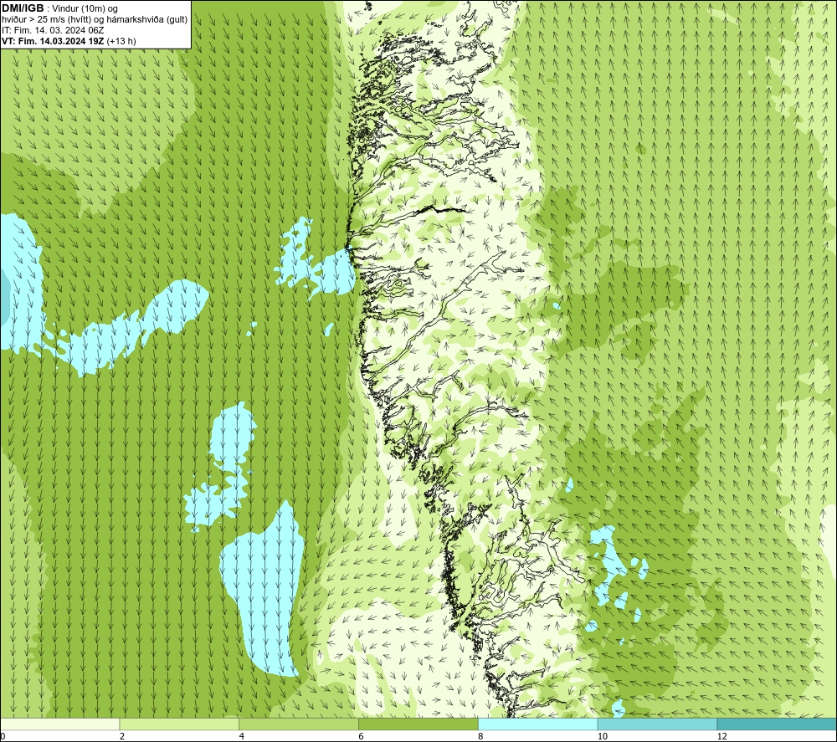
Task: Click the '4' scale label
Action: click(x=242, y=737)
